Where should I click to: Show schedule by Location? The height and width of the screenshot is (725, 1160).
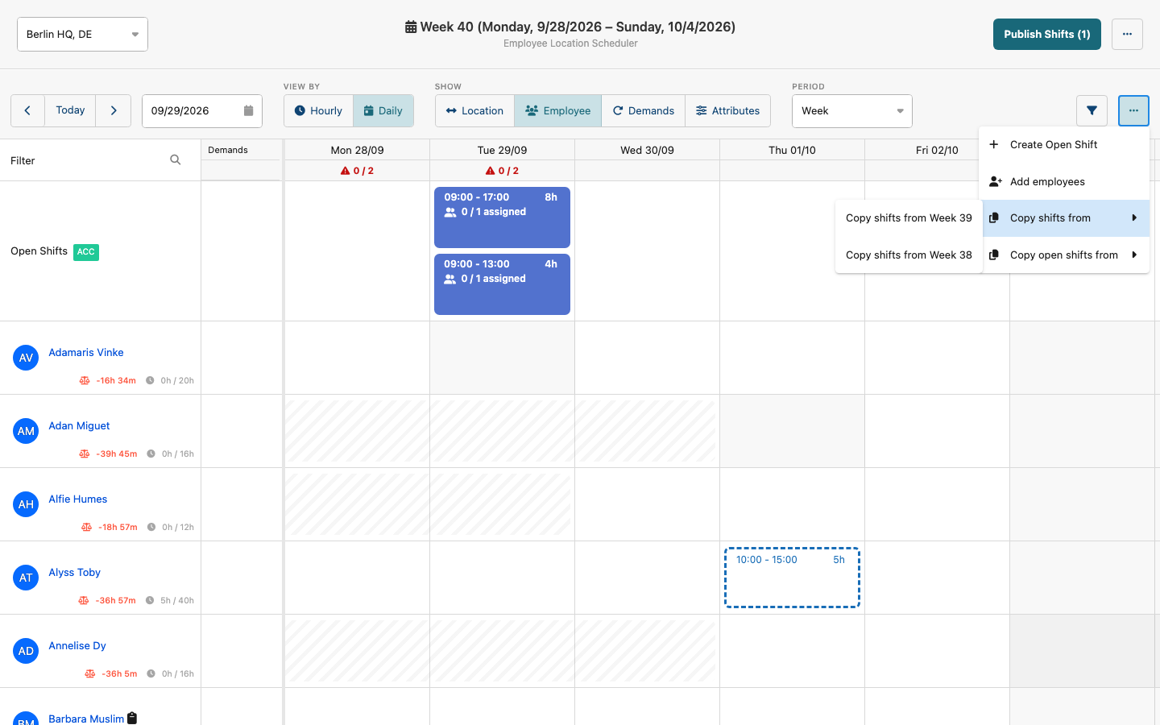[x=474, y=110]
